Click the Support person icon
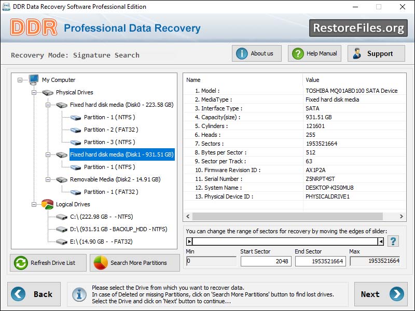415x311 pixels. [358, 53]
